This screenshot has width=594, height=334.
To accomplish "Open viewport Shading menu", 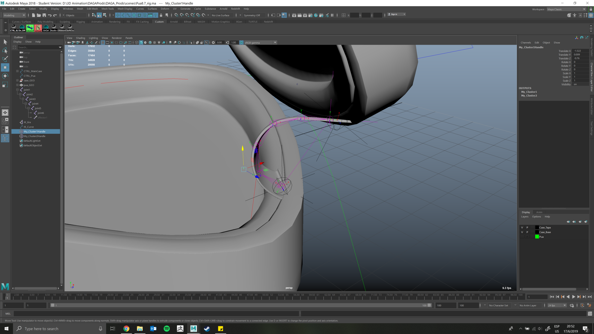I will pos(80,38).
